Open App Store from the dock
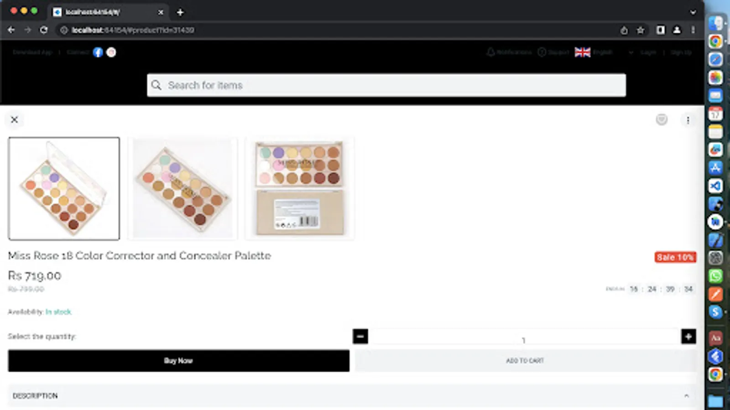The width and height of the screenshot is (730, 410). tap(715, 168)
